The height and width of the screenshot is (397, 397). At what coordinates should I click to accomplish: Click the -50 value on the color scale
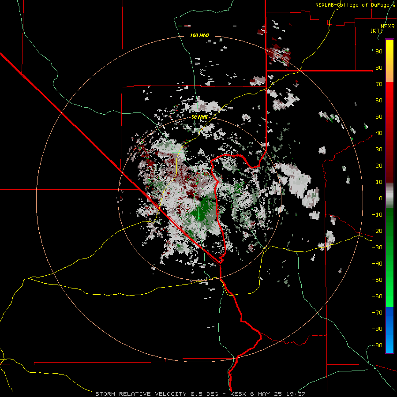(x=377, y=280)
